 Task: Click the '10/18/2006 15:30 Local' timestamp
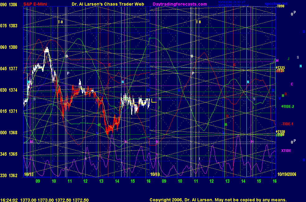point(233,5)
